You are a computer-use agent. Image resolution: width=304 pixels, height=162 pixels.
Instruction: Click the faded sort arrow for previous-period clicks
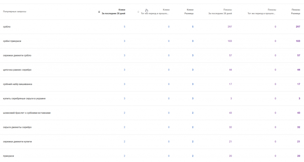pyautogui.click(x=138, y=11)
